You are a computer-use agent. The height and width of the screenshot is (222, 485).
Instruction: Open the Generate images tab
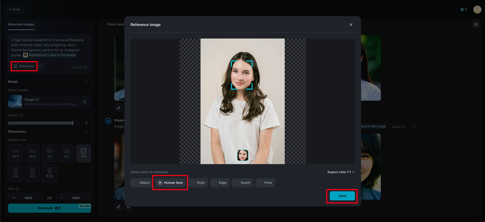[x=21, y=25]
